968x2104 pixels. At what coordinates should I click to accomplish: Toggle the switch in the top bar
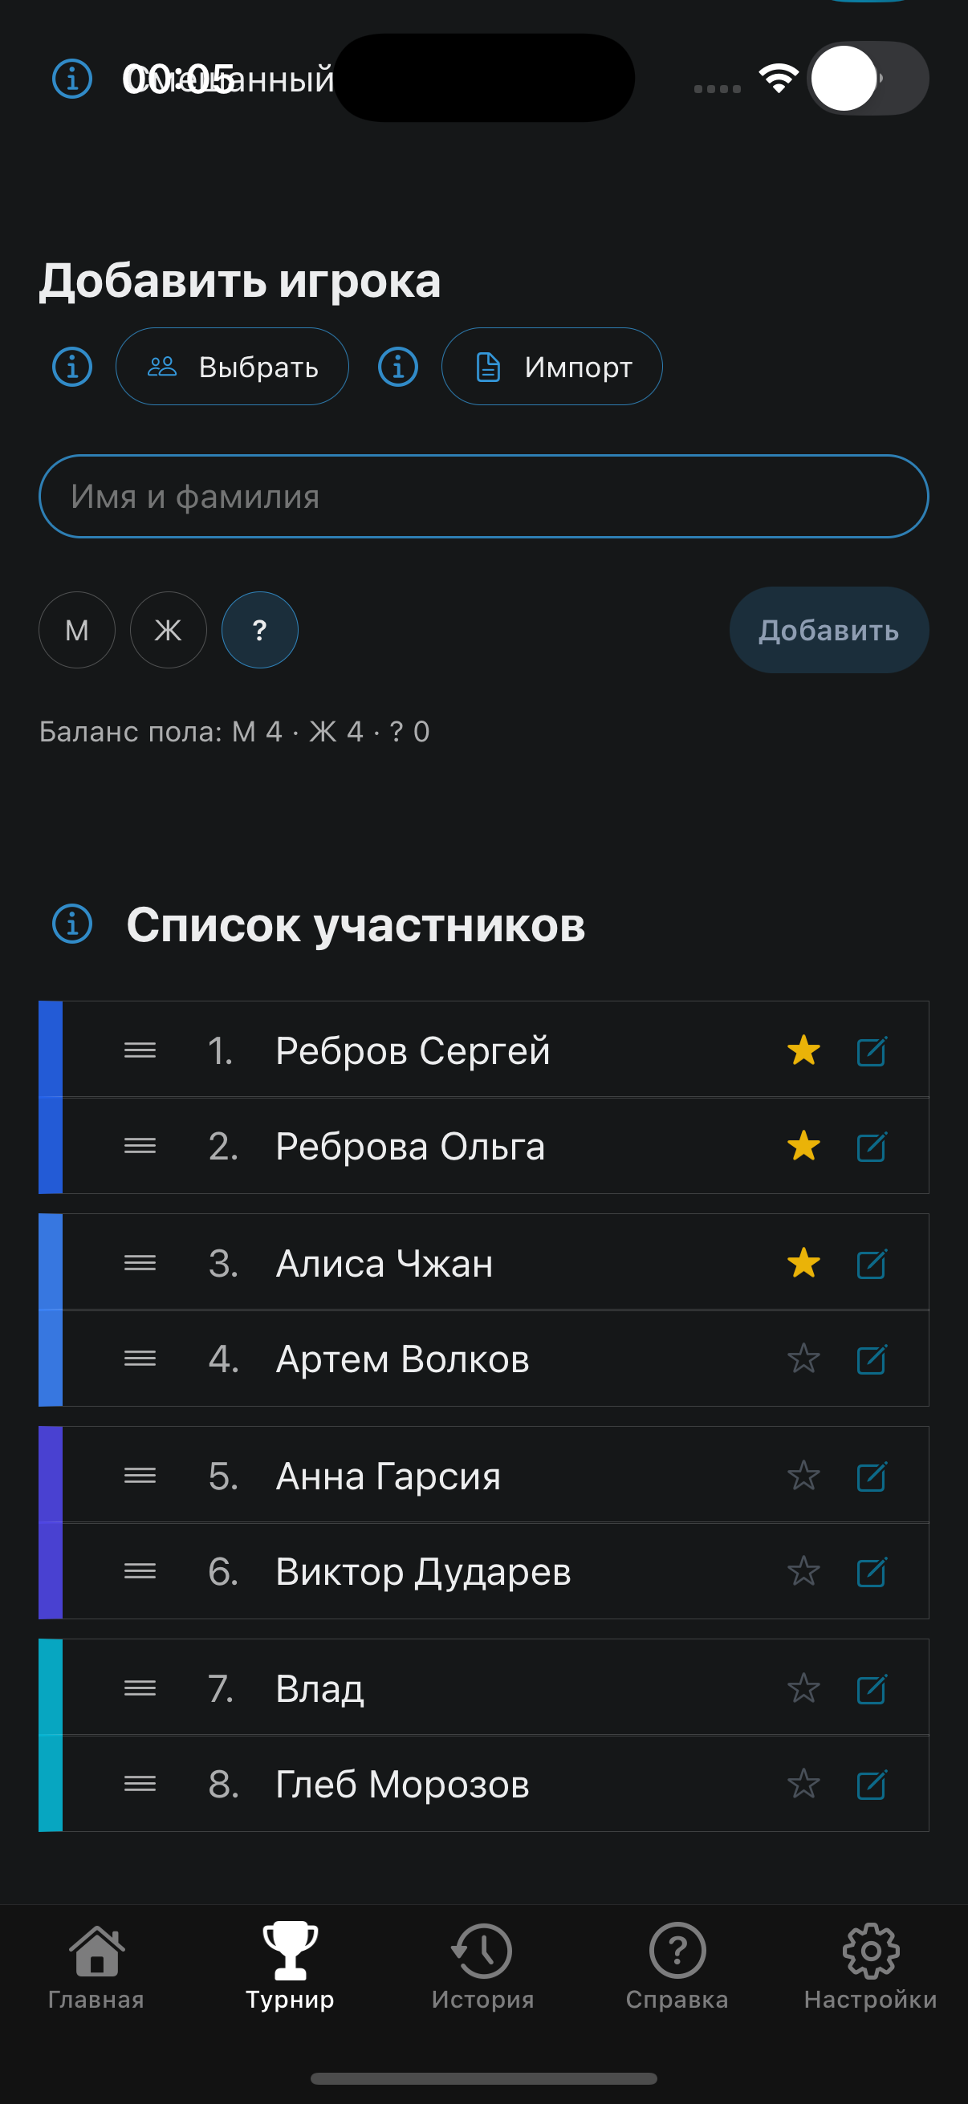tap(868, 79)
